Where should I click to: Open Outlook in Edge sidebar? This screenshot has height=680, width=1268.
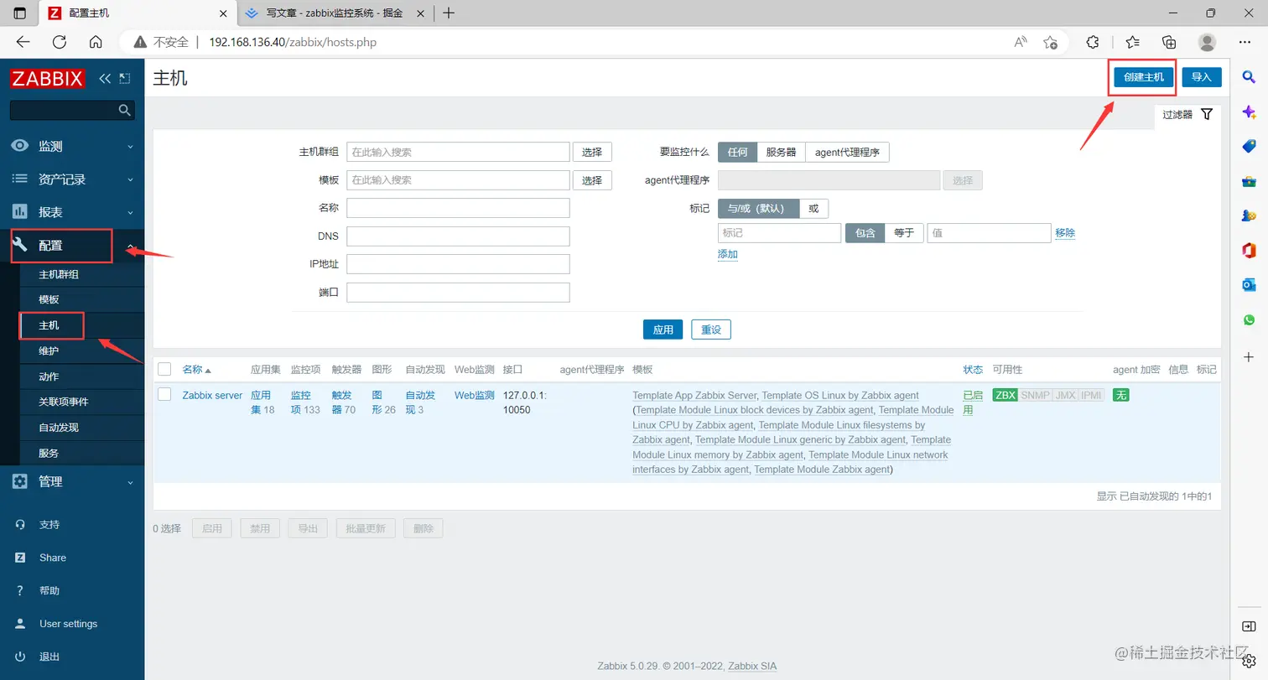point(1249,285)
